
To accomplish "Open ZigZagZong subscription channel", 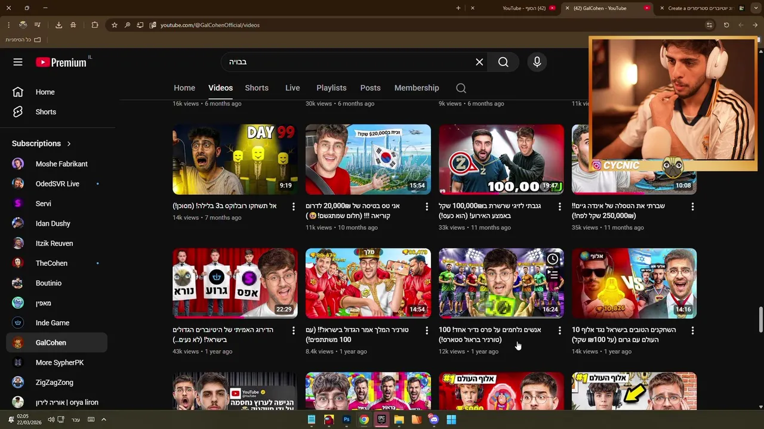I will click(57, 383).
